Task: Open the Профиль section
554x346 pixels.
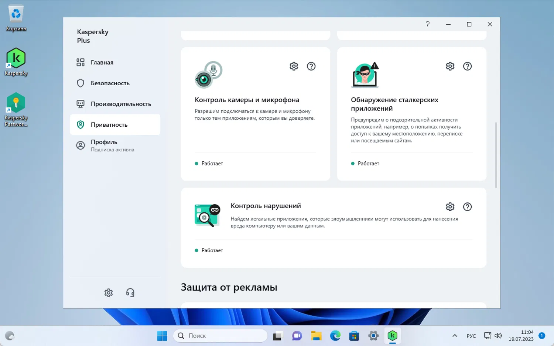Action: [x=115, y=145]
